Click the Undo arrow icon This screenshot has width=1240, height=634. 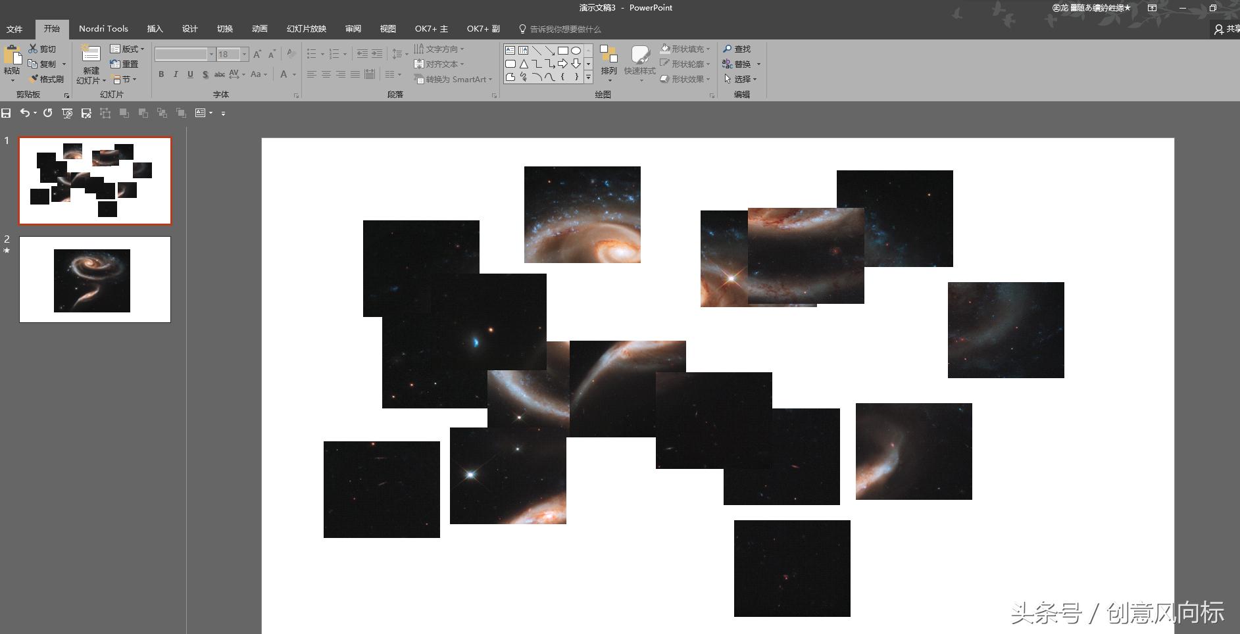coord(24,113)
